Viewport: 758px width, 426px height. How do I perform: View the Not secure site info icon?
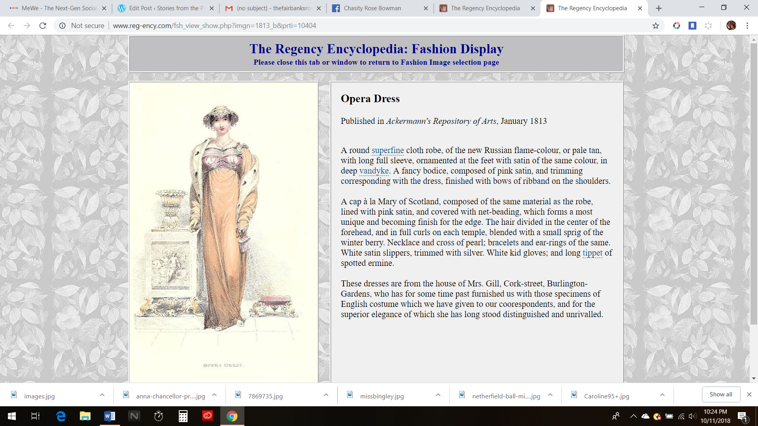coord(62,26)
